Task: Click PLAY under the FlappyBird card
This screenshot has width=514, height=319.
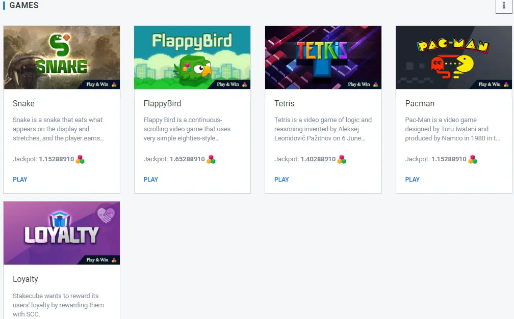Action: 151,179
